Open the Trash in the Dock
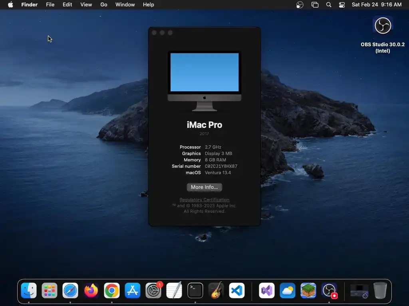The height and width of the screenshot is (306, 409). (x=380, y=290)
